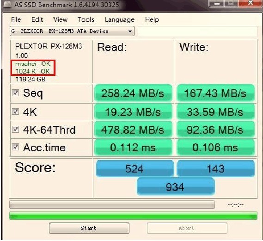Click the Start button

(89, 228)
